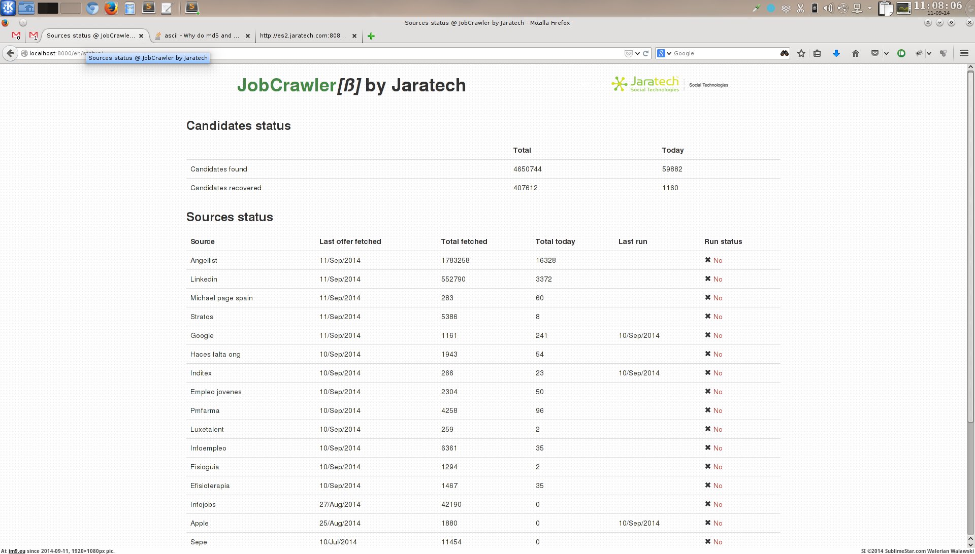Viewport: 975px width, 554px height.
Task: Open the home folder file manager icon
Action: pos(26,8)
